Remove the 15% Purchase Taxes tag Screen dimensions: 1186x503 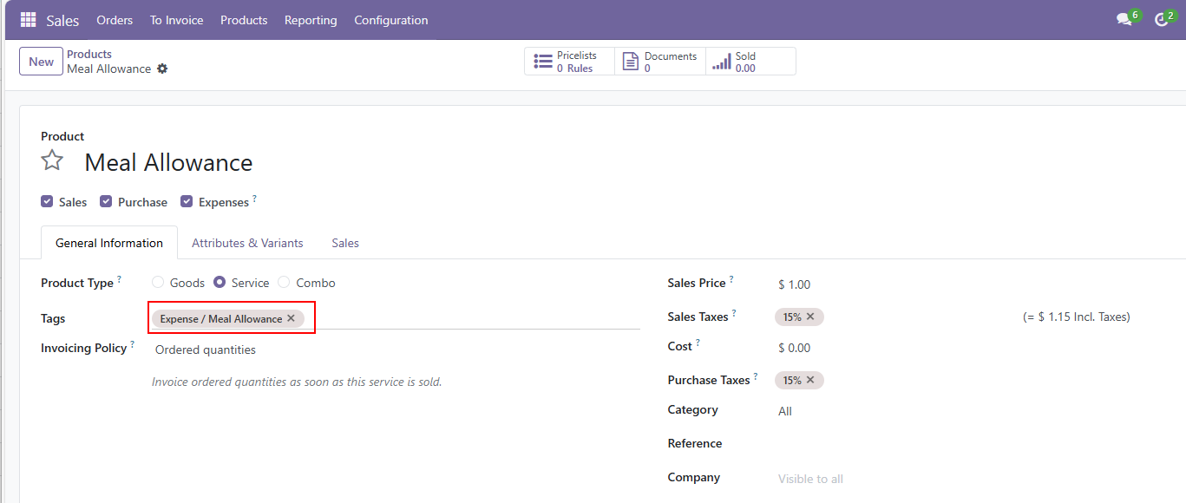coord(810,380)
